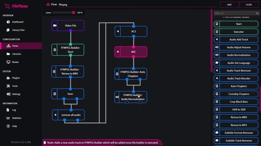This screenshot has height=146, width=261.
Task: Close the flow editor
Action: [x=249, y=4]
